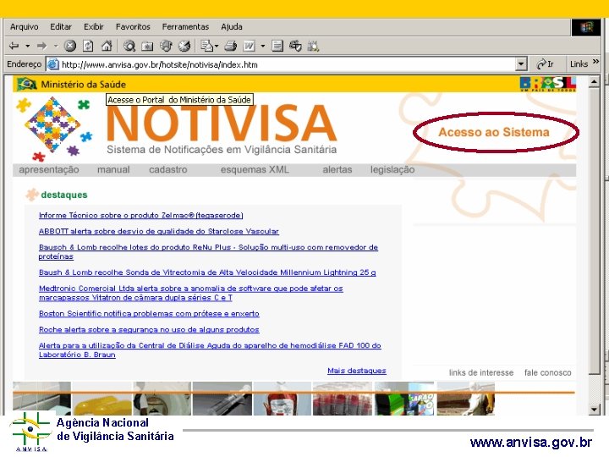Click the Ministério da Saúde banner link
Image resolution: width=609 pixels, height=457 pixels.
click(x=83, y=85)
